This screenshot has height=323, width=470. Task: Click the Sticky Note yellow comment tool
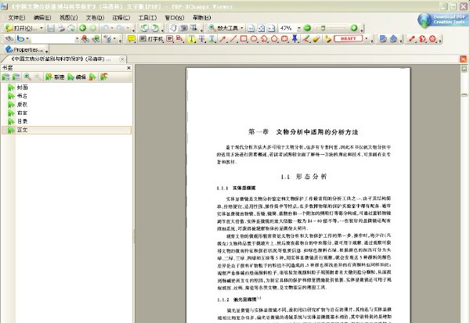[x=131, y=39]
